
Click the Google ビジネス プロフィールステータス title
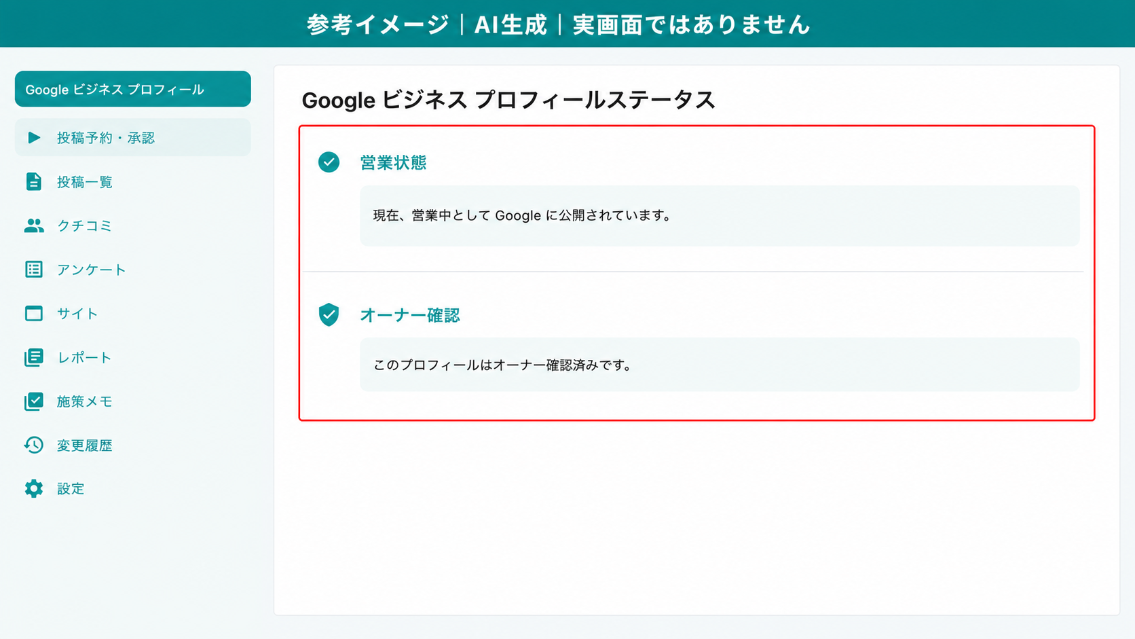click(508, 100)
